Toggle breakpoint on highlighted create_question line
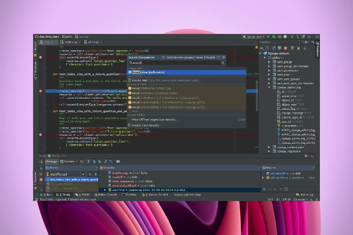This screenshot has width=353, height=235. [x=41, y=91]
